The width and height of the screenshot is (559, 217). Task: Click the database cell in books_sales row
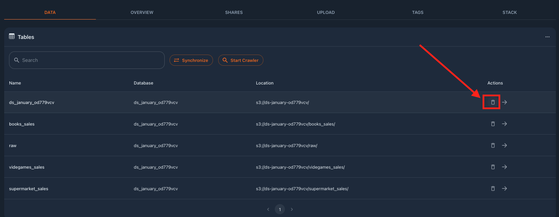[x=156, y=124]
